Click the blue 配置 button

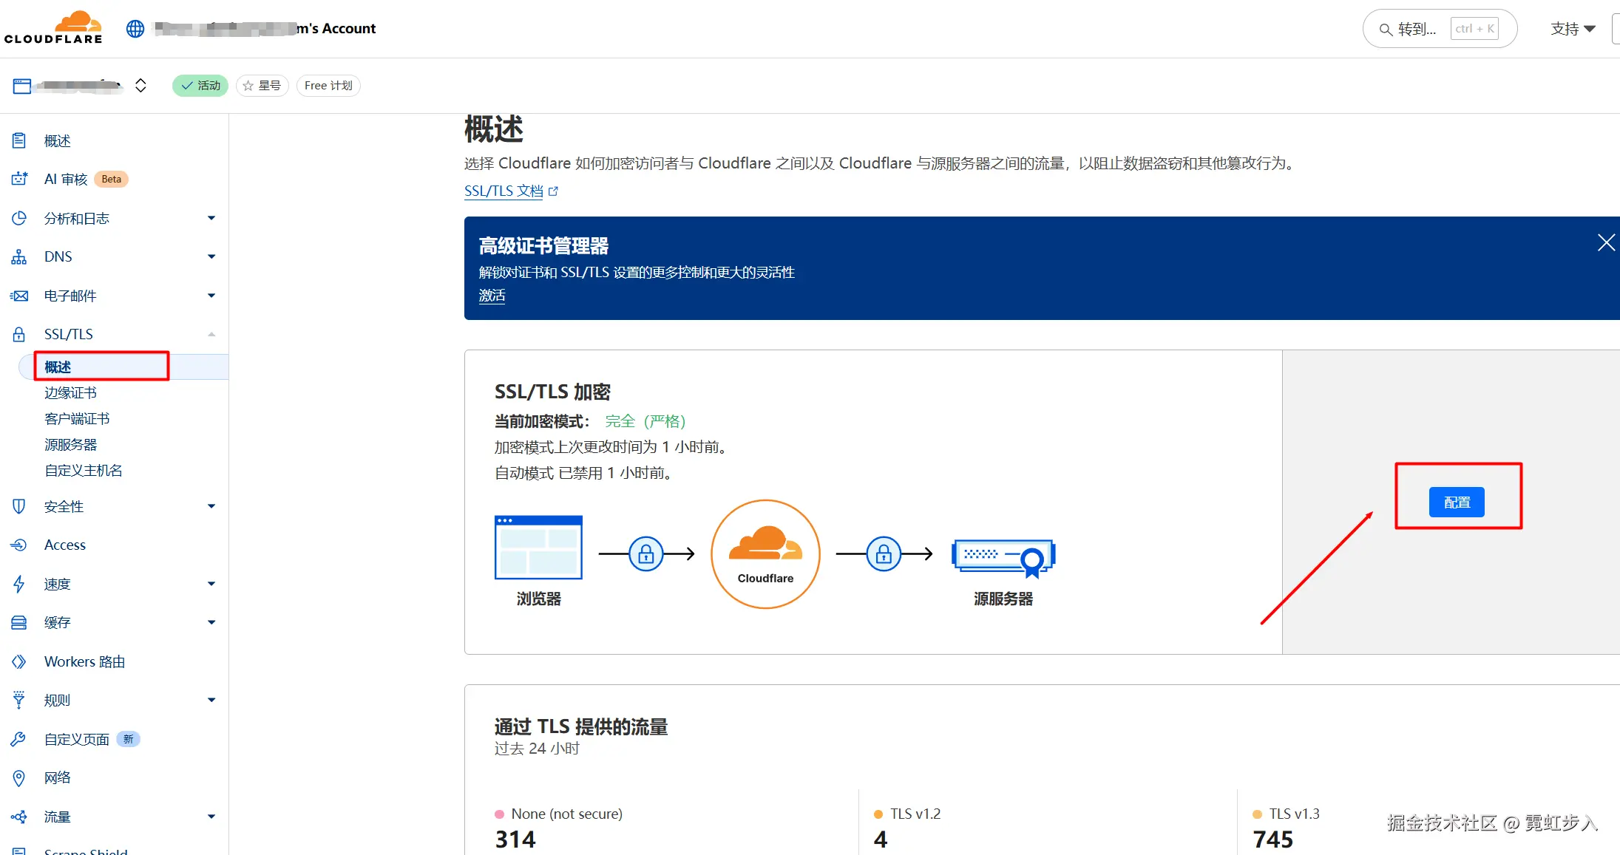[1457, 503]
